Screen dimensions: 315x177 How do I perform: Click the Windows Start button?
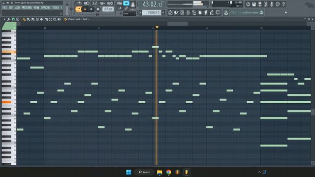click(128, 172)
